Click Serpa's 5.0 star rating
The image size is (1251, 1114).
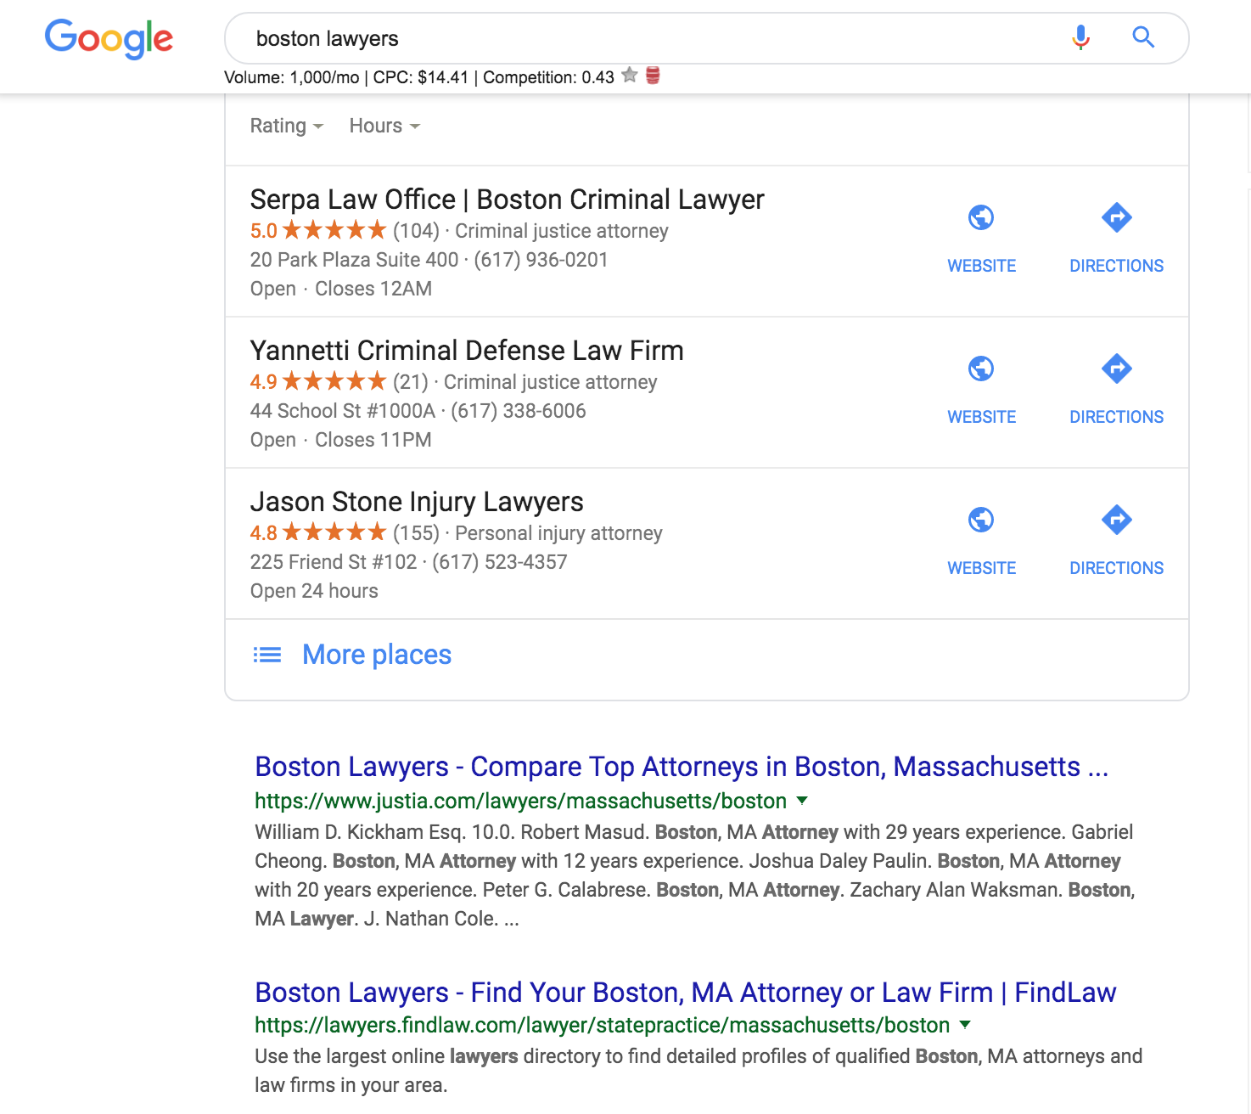click(318, 230)
